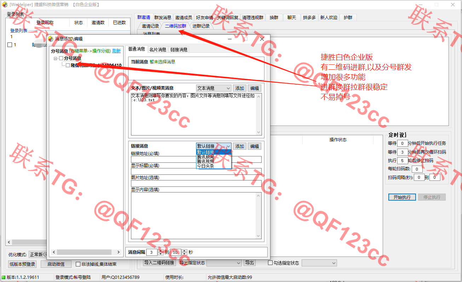Click the tree panel horizontal scrollbar in the dialog
This screenshot has height=282, width=462.
[86, 252]
